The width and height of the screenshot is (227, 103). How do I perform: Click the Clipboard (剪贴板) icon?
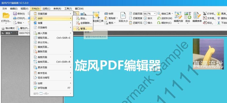point(106,18)
